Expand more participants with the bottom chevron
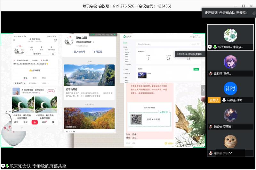Image resolution: width=256 pixels, height=170 pixels. 230,153
